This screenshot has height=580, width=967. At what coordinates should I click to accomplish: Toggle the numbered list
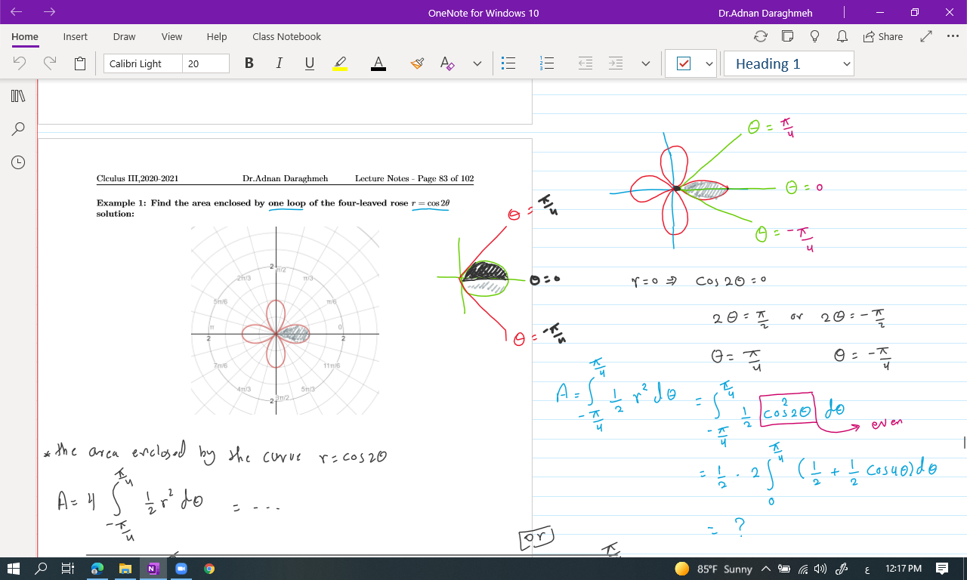548,63
